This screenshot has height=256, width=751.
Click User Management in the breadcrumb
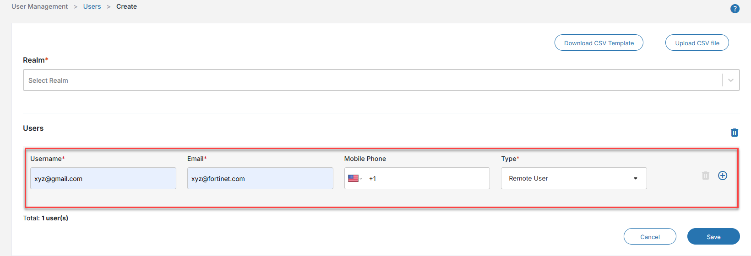(x=39, y=6)
